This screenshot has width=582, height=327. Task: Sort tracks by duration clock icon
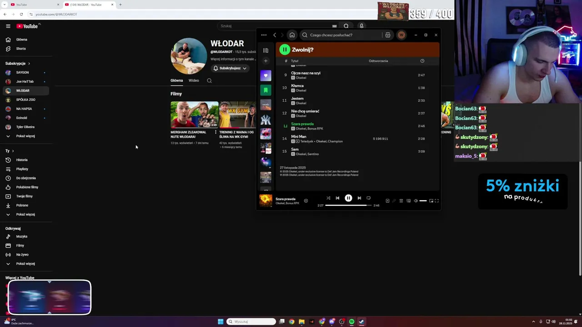pos(422,61)
